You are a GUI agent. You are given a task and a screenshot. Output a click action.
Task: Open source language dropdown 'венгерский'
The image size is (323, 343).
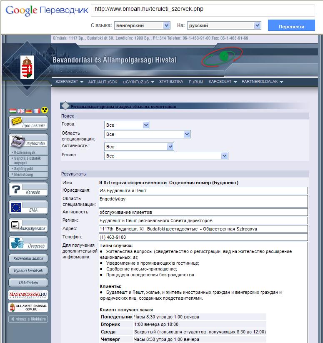coord(142,25)
